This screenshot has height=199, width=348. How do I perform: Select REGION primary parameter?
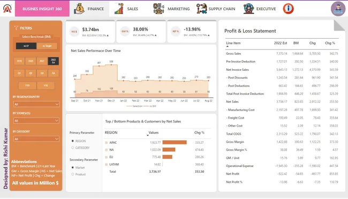[x=73, y=141]
